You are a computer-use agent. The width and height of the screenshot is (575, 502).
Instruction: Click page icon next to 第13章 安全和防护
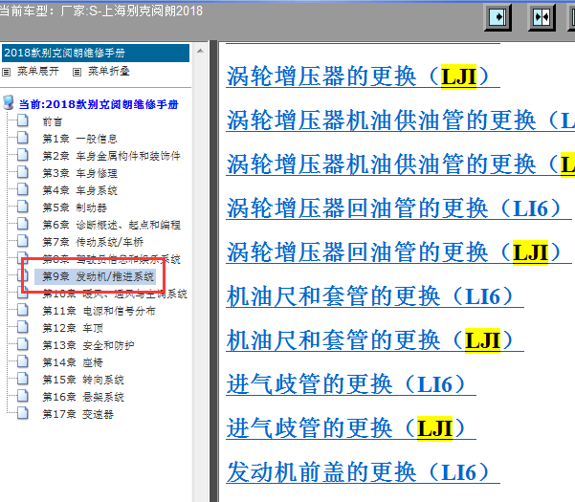point(23,344)
